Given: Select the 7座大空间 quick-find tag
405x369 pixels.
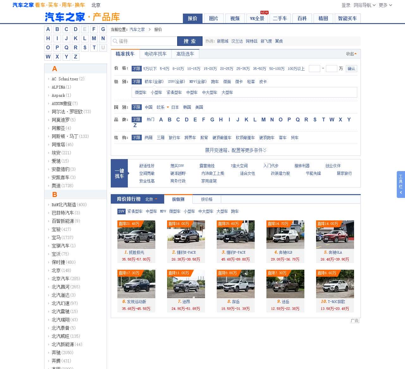Looking at the screenshot, I should 239,166.
